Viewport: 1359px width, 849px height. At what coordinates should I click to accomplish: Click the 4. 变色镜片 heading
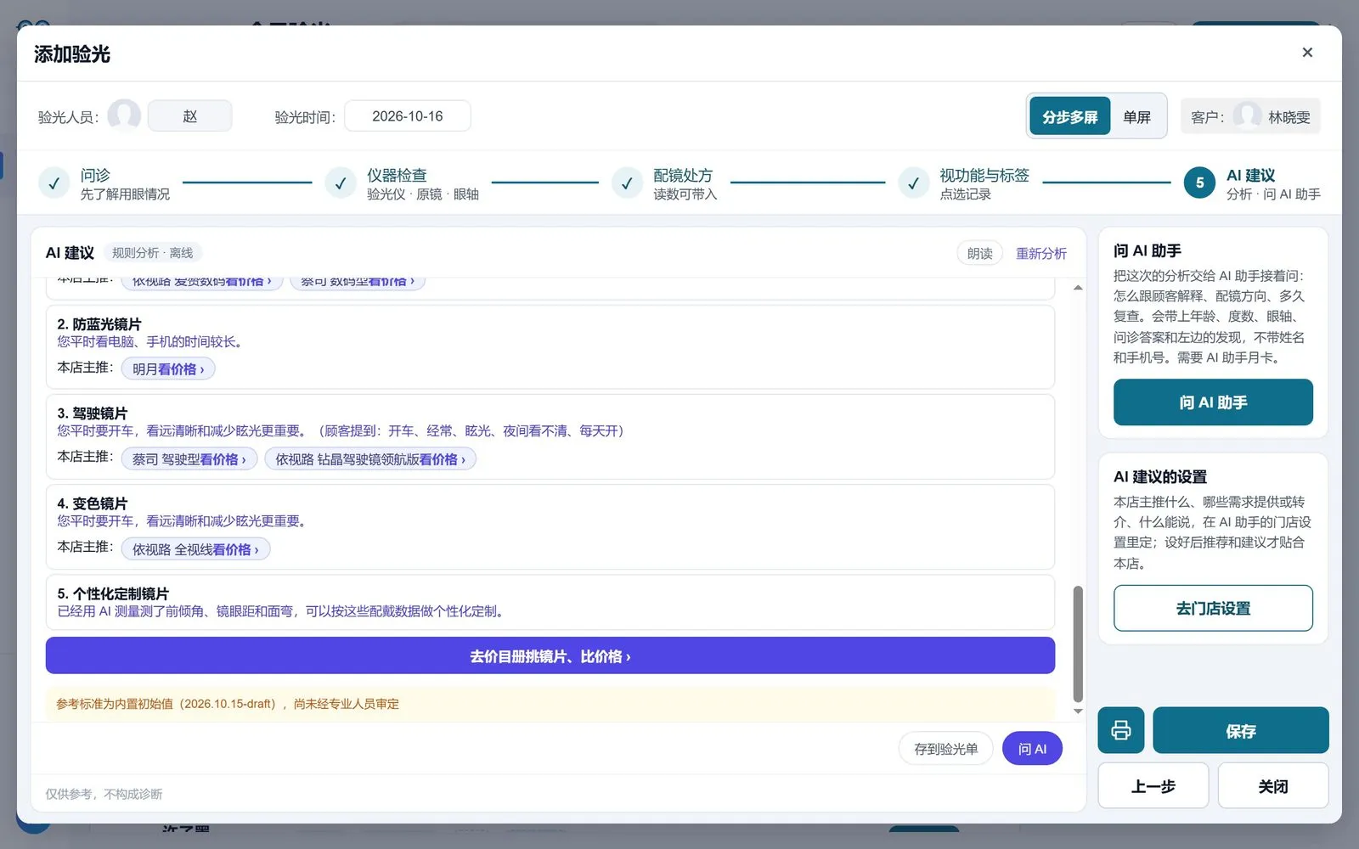click(92, 503)
